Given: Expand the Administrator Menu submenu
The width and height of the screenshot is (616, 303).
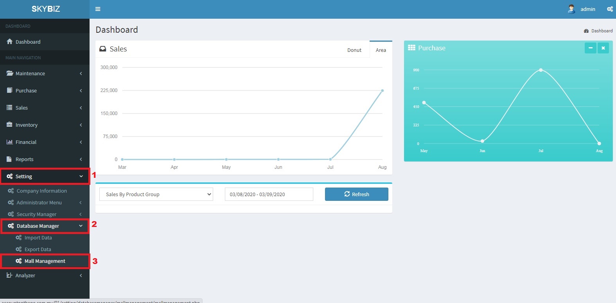Looking at the screenshot, I should pyautogui.click(x=81, y=202).
